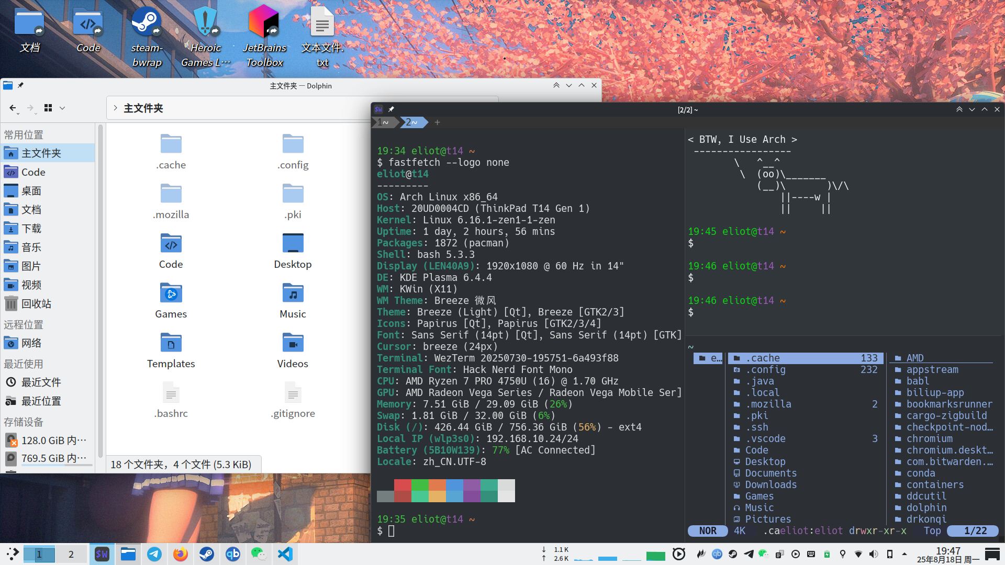The width and height of the screenshot is (1005, 565).
Task: Open WeChat from the taskbar
Action: [x=259, y=554]
